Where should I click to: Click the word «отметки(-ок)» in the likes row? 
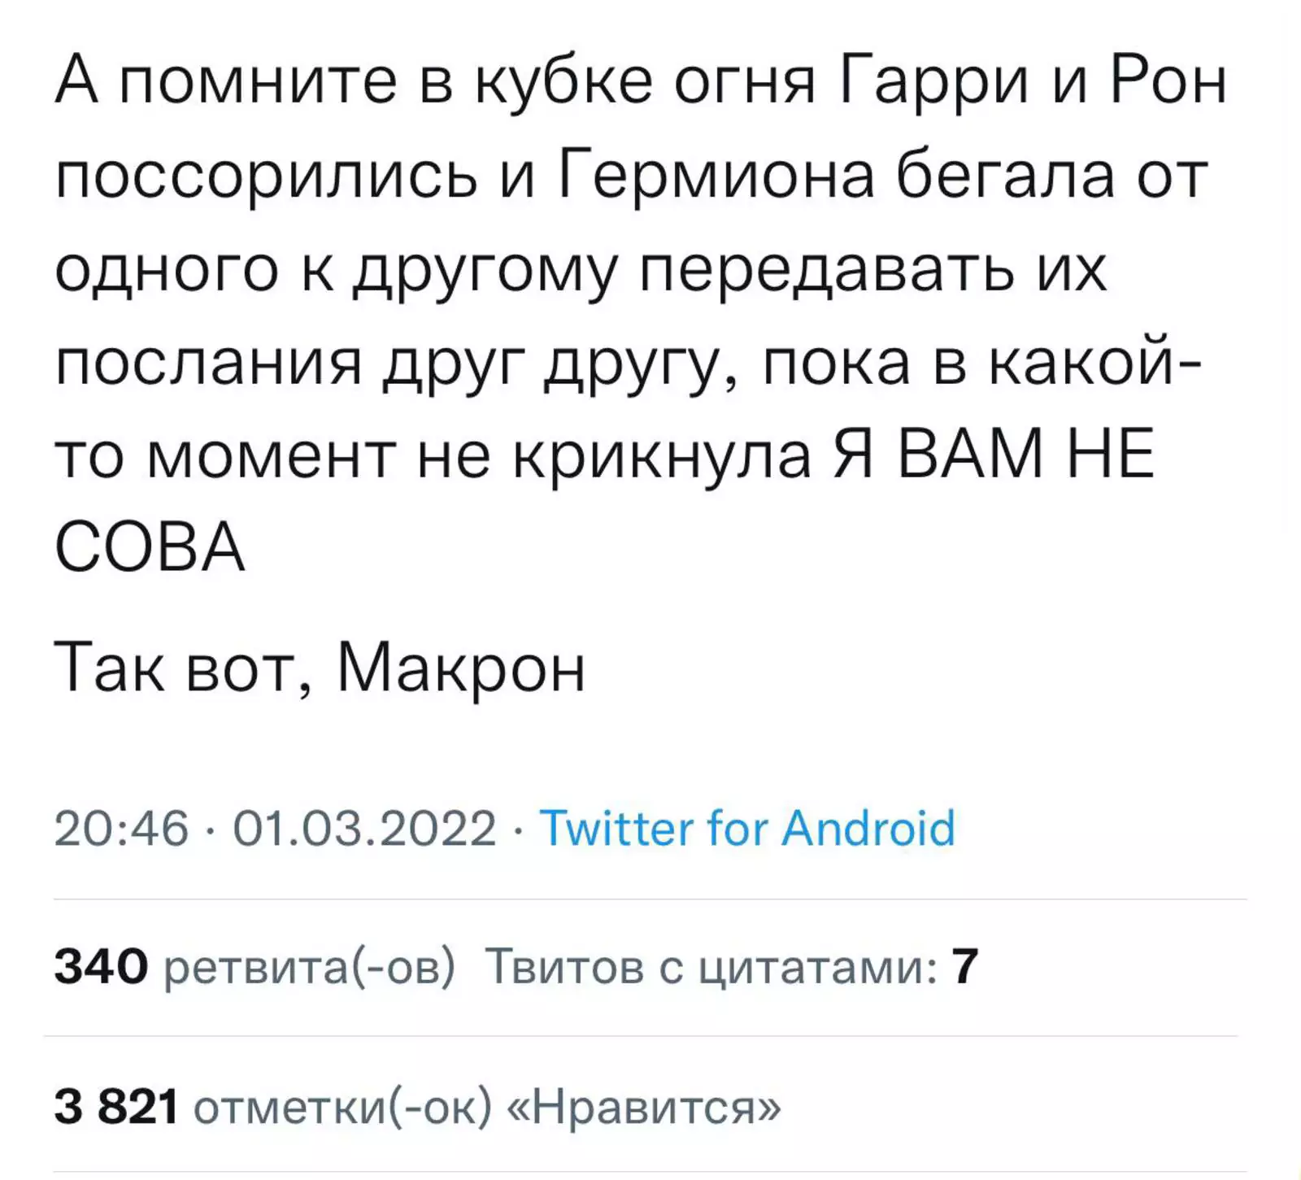tap(343, 1106)
